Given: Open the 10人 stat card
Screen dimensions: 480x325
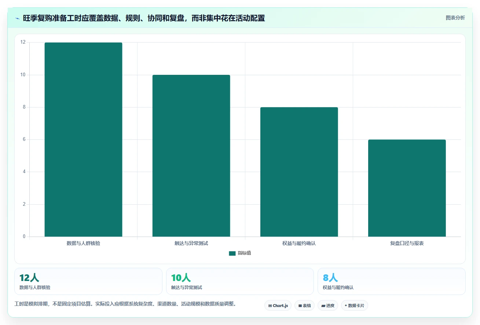Looking at the screenshot, I should pyautogui.click(x=240, y=281).
